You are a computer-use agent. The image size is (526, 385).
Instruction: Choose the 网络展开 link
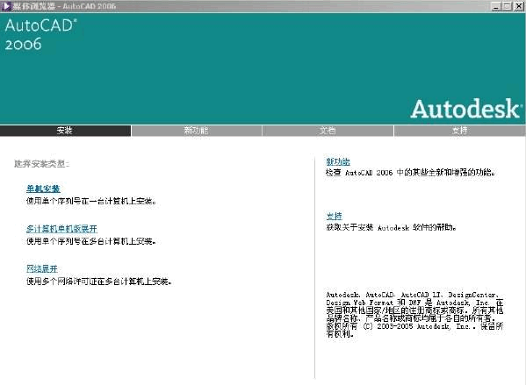(42, 268)
